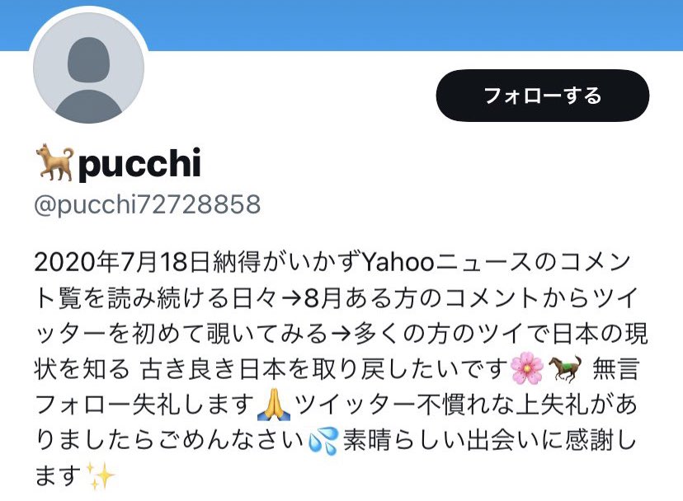Click the racehorse emoji in bio
Image resolution: width=683 pixels, height=501 pixels.
pyautogui.click(x=565, y=369)
